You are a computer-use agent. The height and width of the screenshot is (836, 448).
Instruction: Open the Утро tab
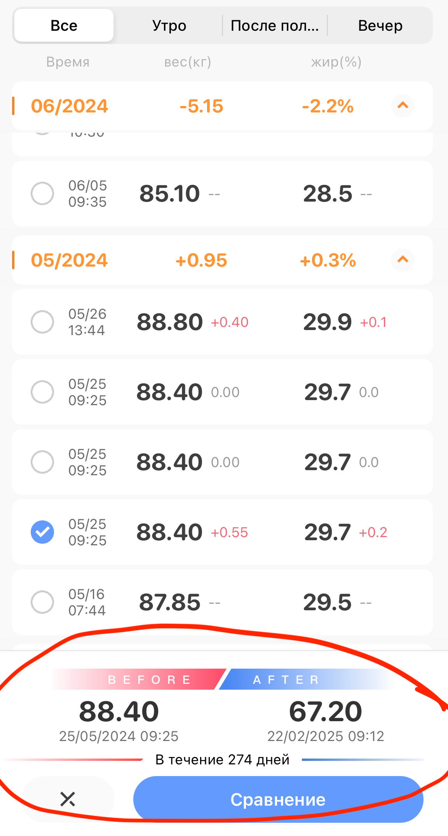click(169, 26)
